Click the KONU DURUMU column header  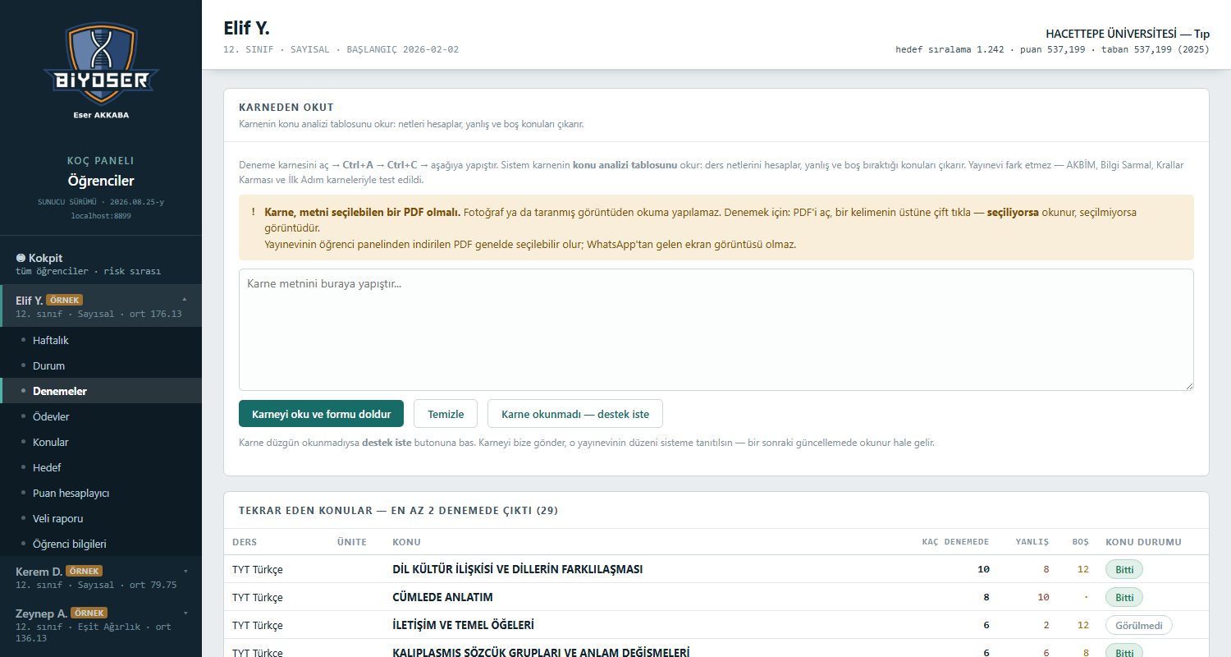1144,542
